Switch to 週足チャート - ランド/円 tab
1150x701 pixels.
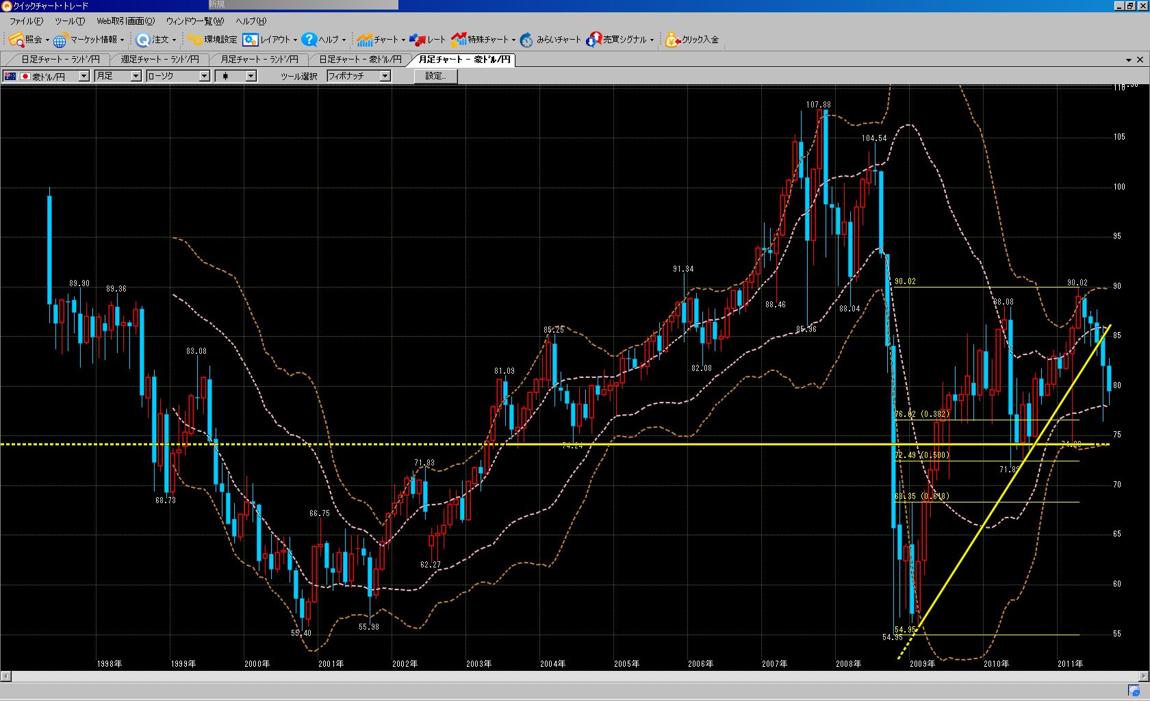point(159,60)
